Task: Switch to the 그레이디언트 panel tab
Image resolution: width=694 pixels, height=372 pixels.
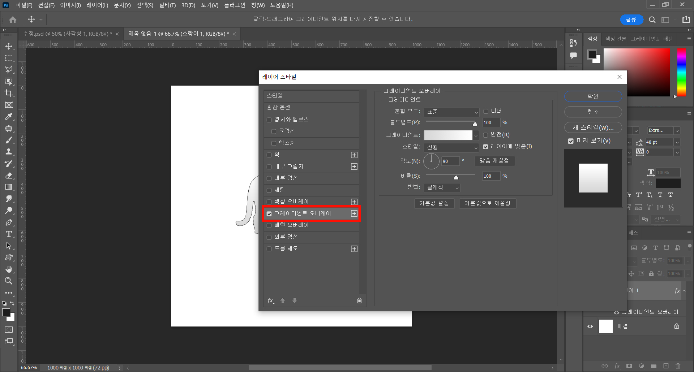Action: (645, 39)
